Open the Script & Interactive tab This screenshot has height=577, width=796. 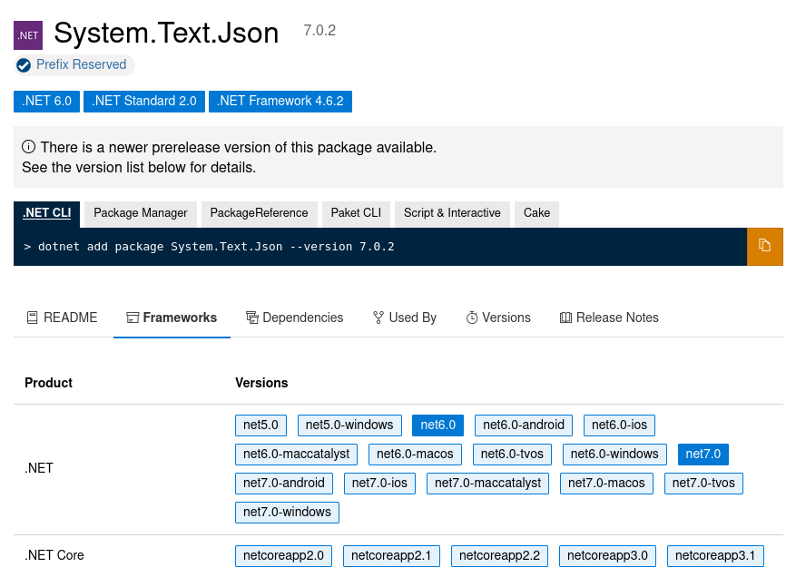(452, 213)
